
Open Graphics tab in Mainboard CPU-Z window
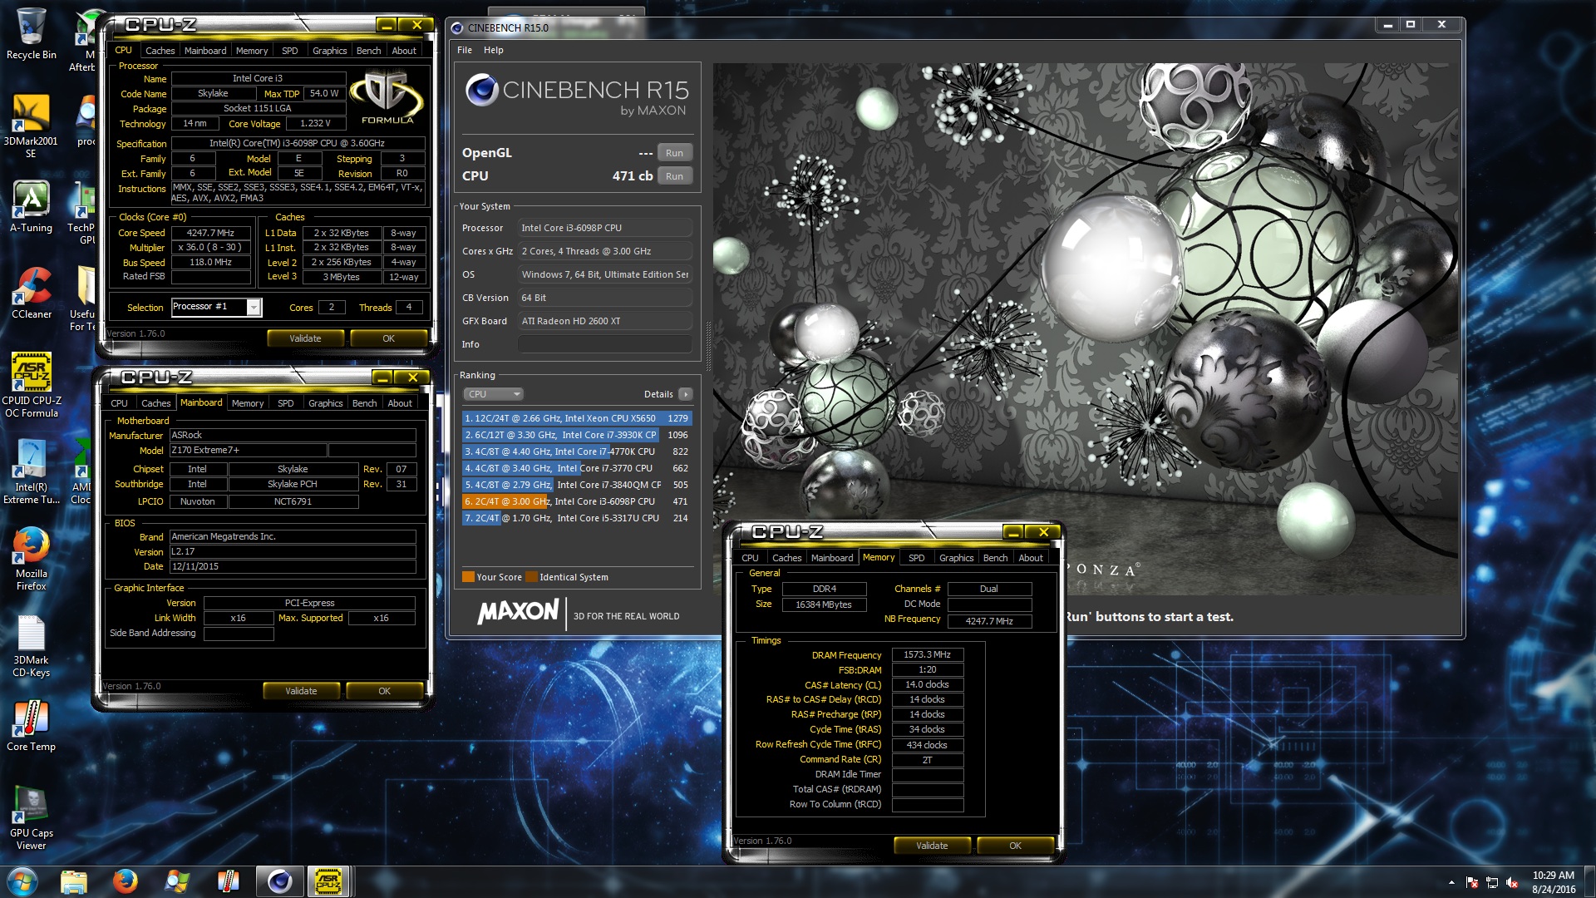coord(325,403)
